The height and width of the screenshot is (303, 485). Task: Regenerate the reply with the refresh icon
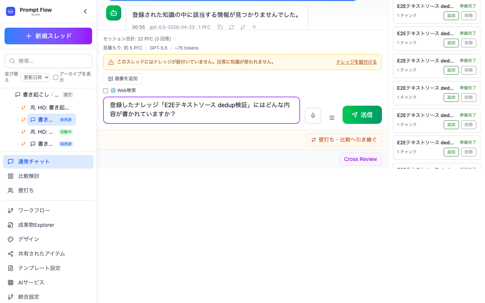point(232,27)
